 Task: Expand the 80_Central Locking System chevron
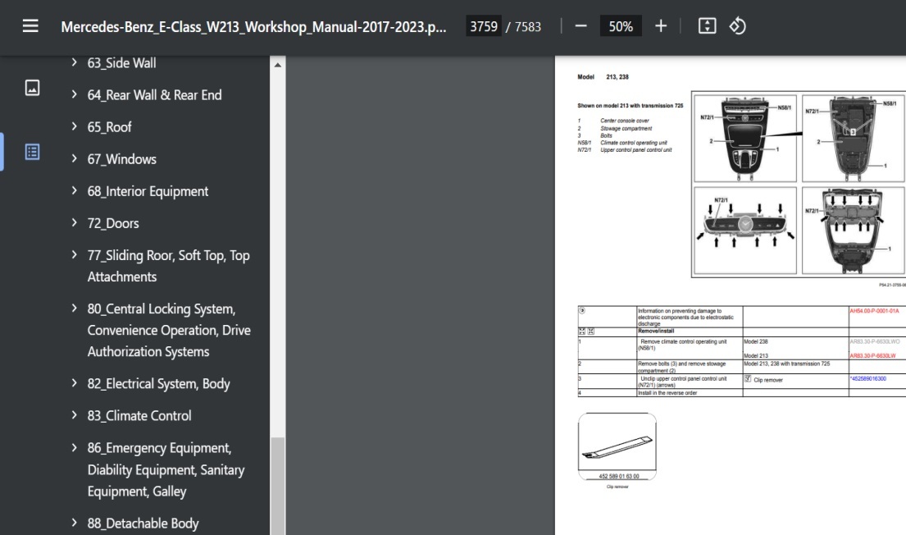[x=74, y=309]
